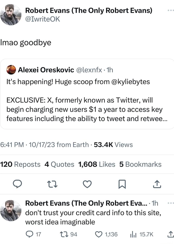The height and width of the screenshot is (244, 174).
Task: Like Robert Evans's main tweet
Action: click(87, 184)
